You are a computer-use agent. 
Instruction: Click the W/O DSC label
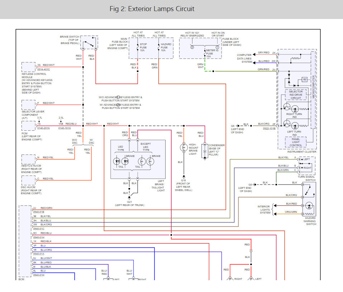75,141
